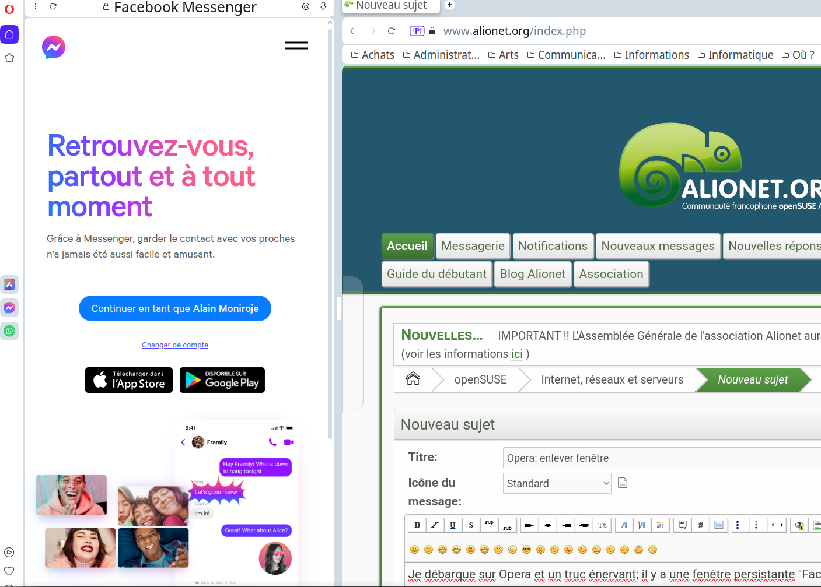
Task: Insert a bulleted list in the editor
Action: 740,525
